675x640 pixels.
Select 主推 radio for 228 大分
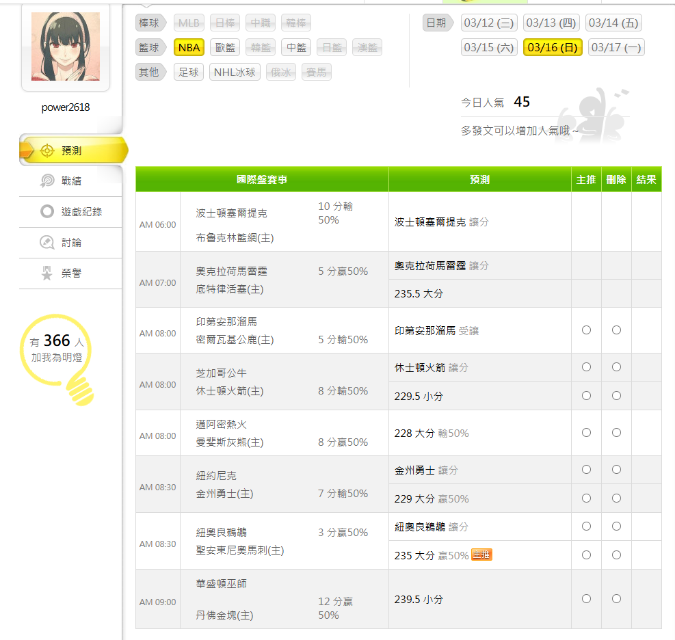pos(586,433)
